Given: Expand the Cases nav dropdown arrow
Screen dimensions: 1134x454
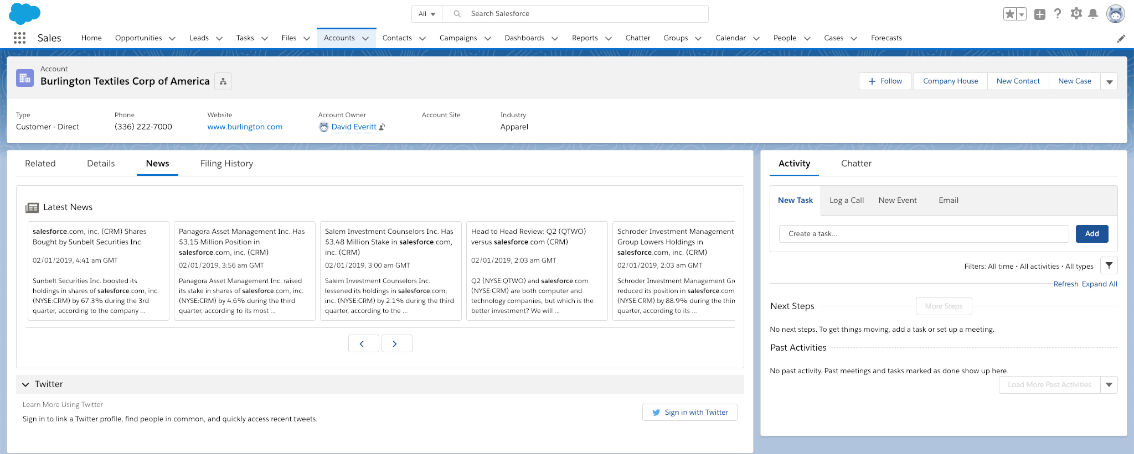Looking at the screenshot, I should click(854, 38).
